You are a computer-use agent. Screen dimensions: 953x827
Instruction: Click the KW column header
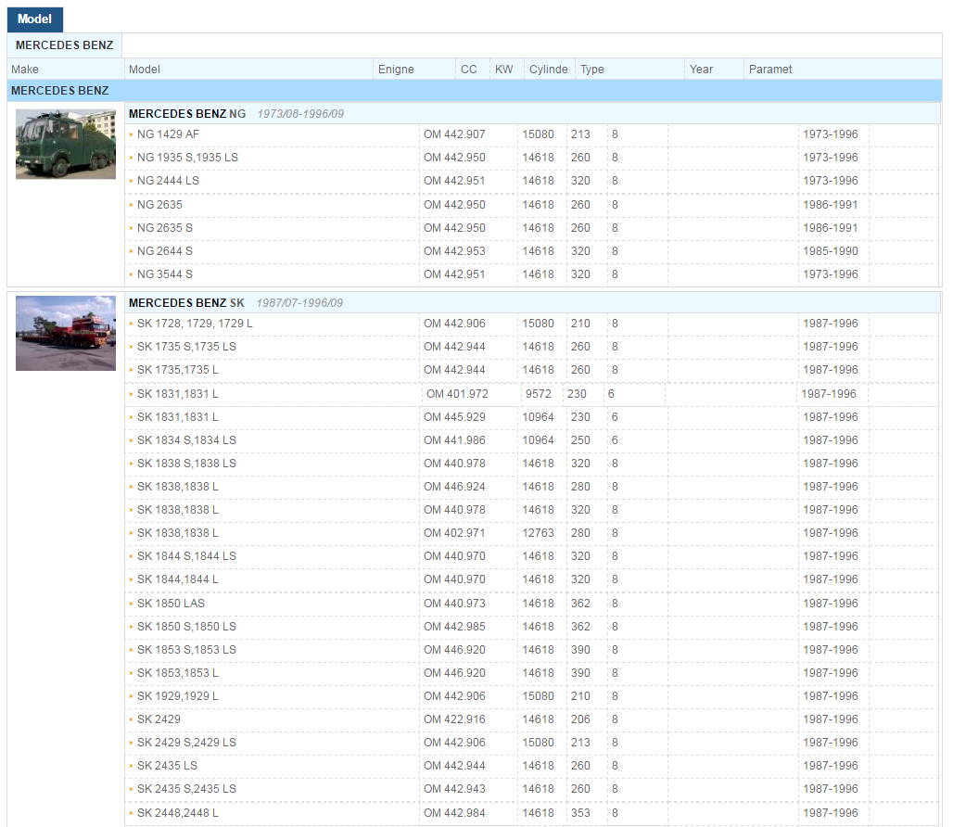point(504,70)
